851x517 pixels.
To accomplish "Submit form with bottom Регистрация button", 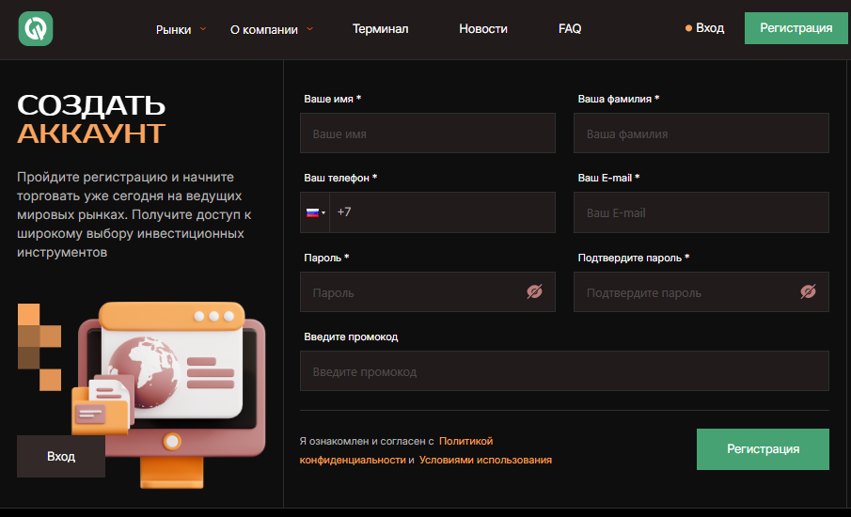I will 763,449.
